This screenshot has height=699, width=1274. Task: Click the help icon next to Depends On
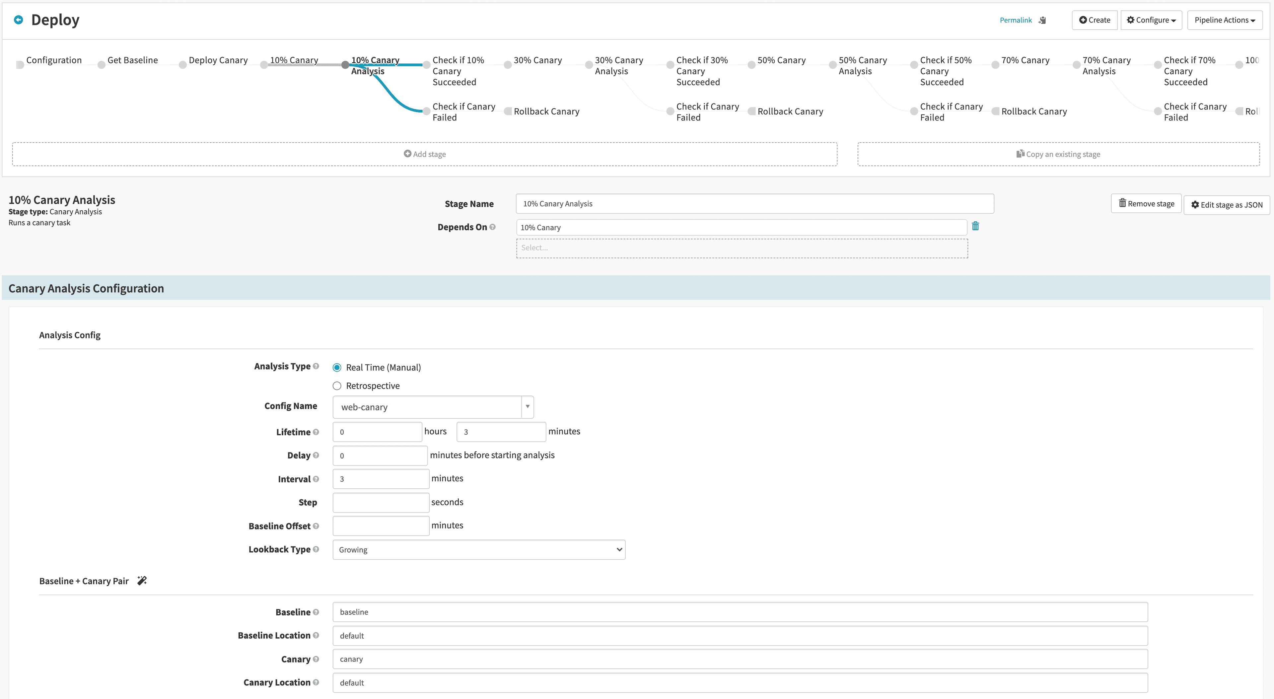coord(493,227)
